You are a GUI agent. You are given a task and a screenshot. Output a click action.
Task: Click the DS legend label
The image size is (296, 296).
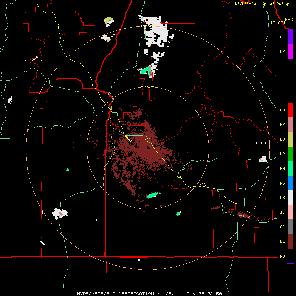tap(282, 197)
